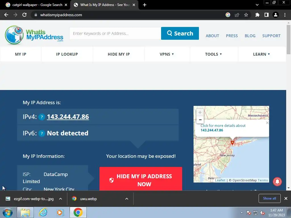The height and width of the screenshot is (218, 291).
Task: Click the share page icon
Action: (237, 15)
